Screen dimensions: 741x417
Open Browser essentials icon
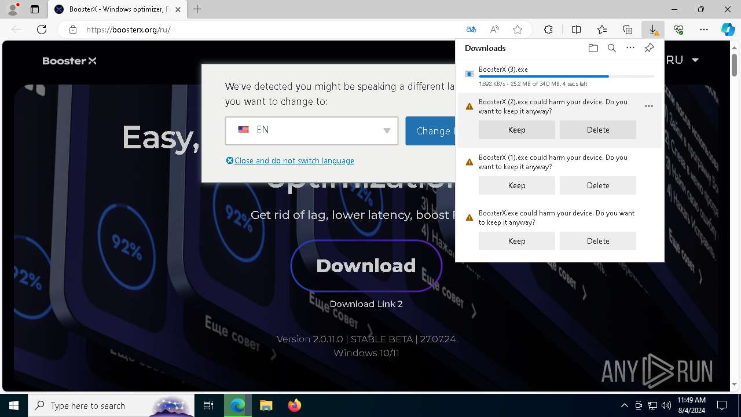(x=678, y=30)
